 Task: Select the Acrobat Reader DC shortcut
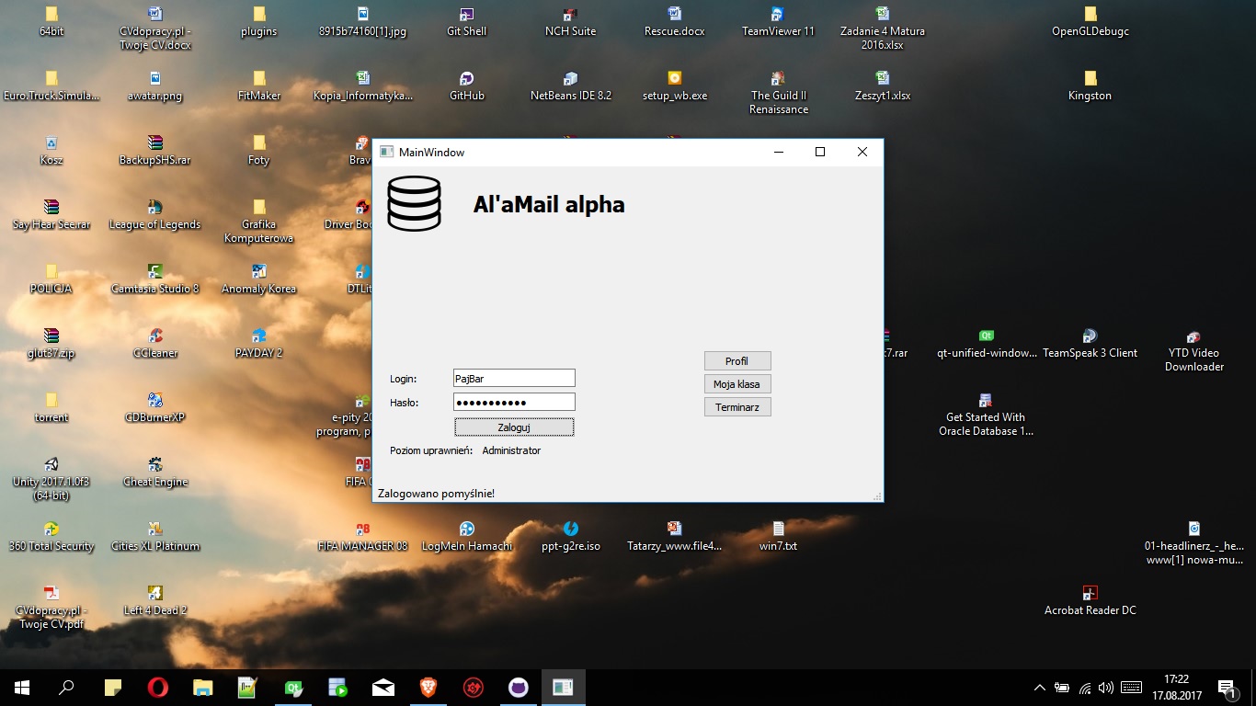pyautogui.click(x=1090, y=601)
